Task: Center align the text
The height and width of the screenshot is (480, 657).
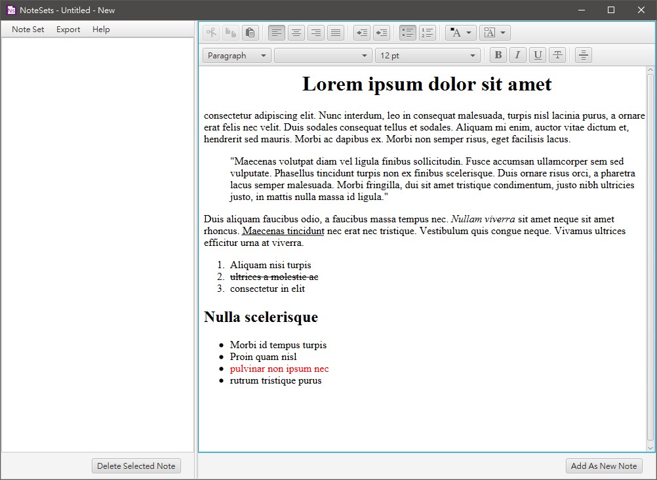Action: coord(296,33)
